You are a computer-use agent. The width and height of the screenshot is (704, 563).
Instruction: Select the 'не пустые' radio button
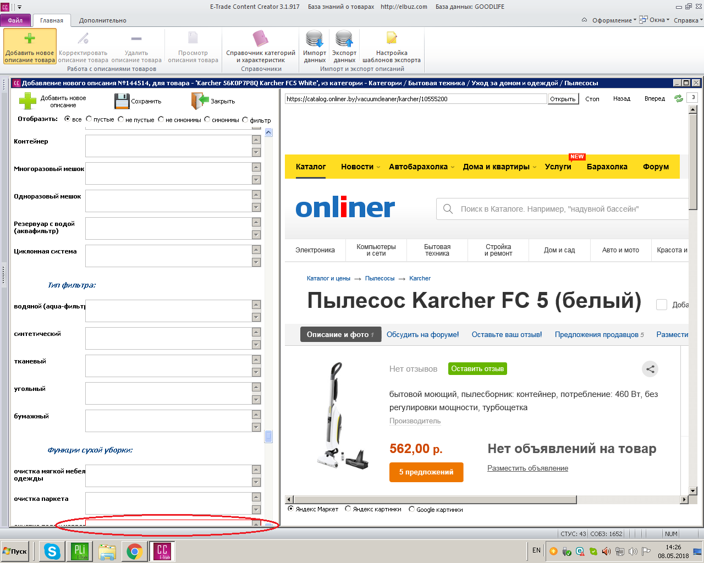tap(121, 119)
